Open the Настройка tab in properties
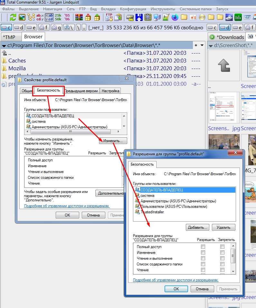The image size is (256, 308). (x=110, y=91)
